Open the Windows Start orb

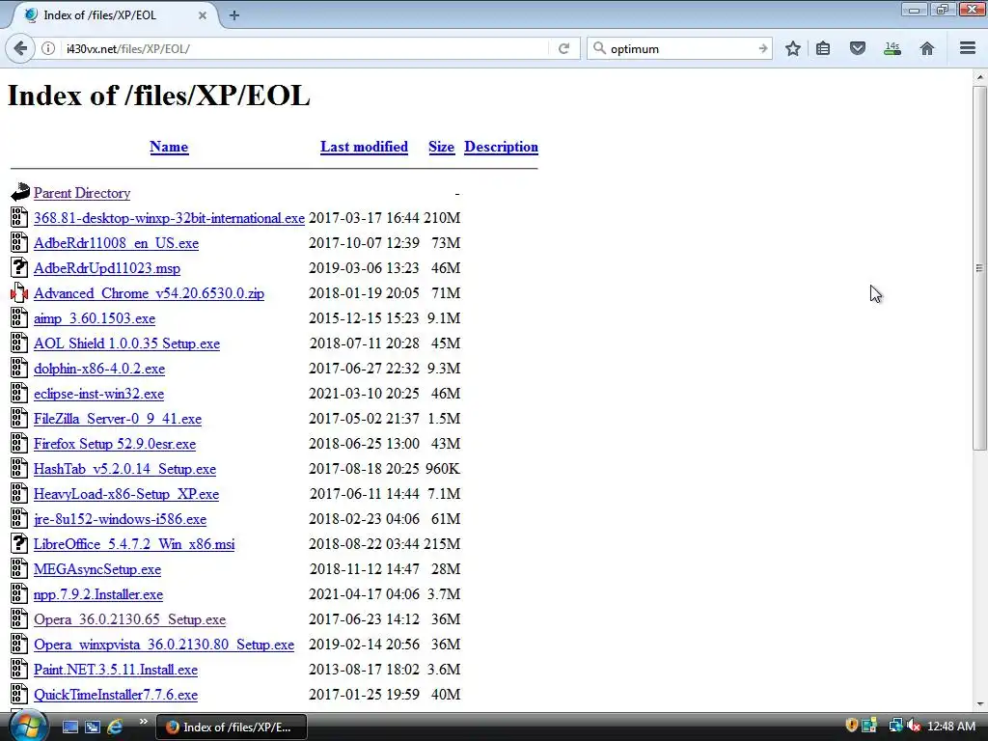[28, 726]
